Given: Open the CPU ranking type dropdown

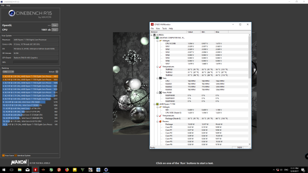Looking at the screenshot, I should click(x=8, y=72).
